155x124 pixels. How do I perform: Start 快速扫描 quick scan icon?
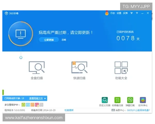80,67
